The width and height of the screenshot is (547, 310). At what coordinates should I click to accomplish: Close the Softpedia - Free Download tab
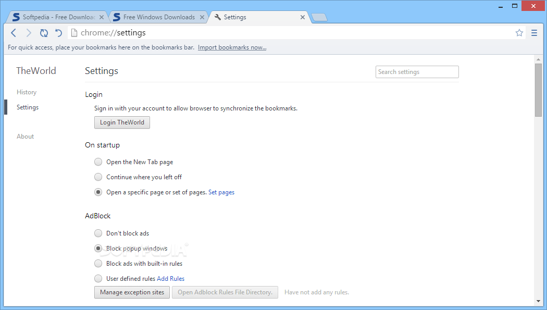[x=102, y=17]
